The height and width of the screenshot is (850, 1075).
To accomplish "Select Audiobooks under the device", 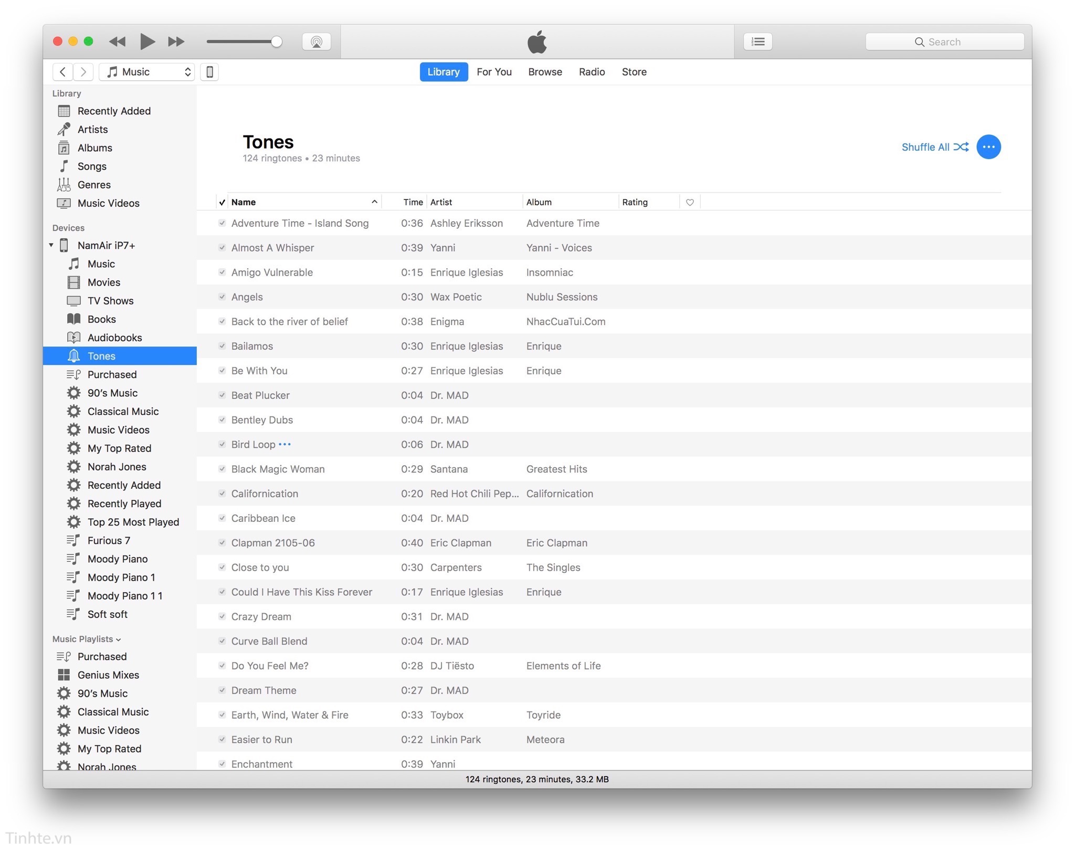I will pyautogui.click(x=114, y=338).
